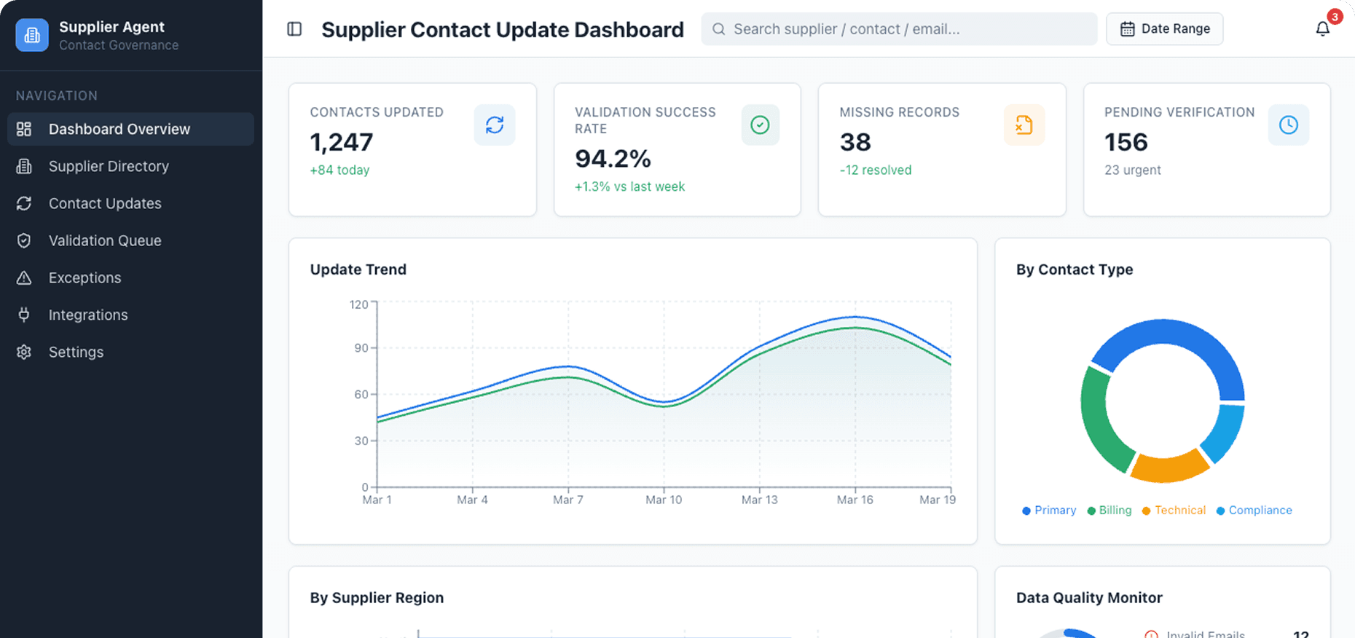Open Settings from the sidebar
Screen dimensions: 1355x638
pos(131,352)
